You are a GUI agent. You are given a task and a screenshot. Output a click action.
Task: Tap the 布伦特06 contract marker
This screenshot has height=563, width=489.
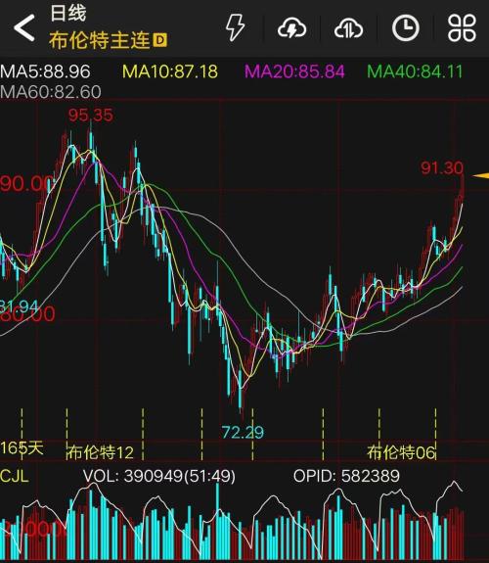pyautogui.click(x=401, y=452)
